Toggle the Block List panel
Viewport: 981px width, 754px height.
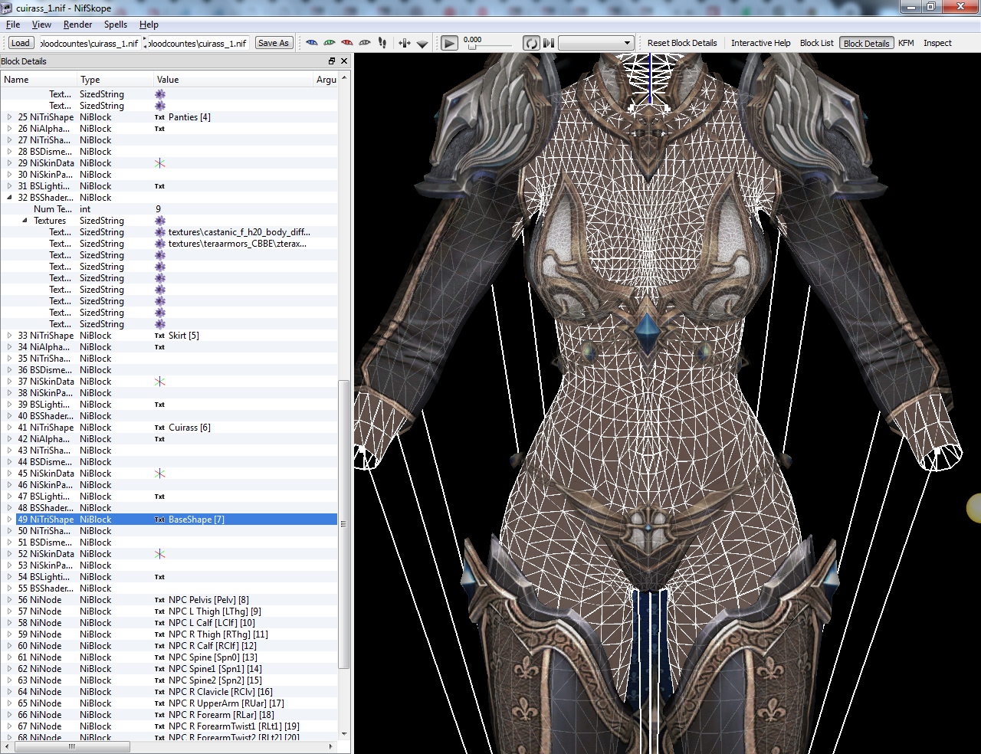pyautogui.click(x=816, y=43)
